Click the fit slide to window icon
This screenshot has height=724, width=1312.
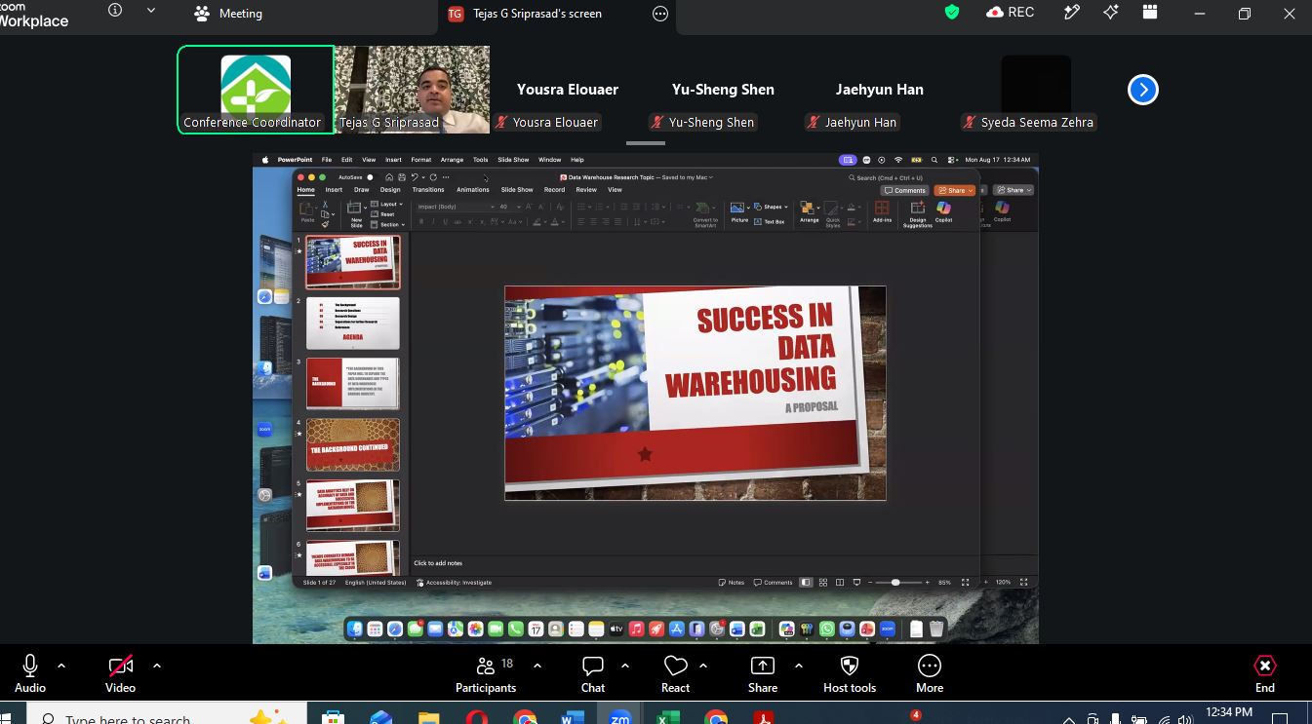point(966,583)
